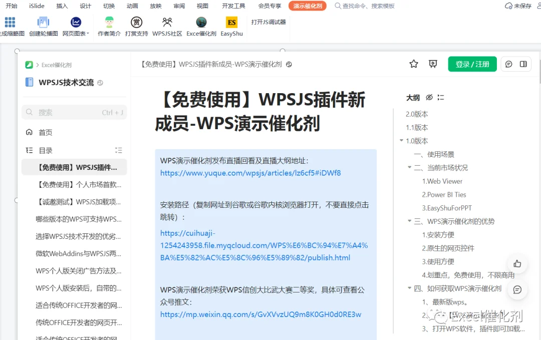The width and height of the screenshot is (541, 340).
Task: Open the 网页图表 dropdown
Action: [x=76, y=26]
